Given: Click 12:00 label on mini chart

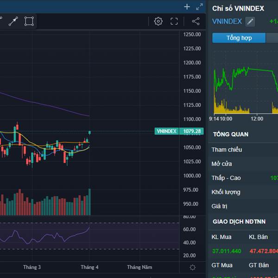Looking at the screenshot, I should click(x=257, y=119).
